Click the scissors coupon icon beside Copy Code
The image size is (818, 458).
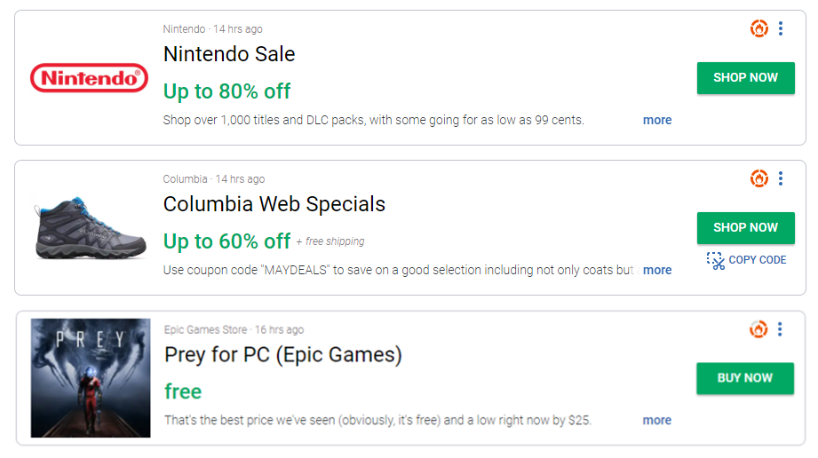[x=716, y=260]
